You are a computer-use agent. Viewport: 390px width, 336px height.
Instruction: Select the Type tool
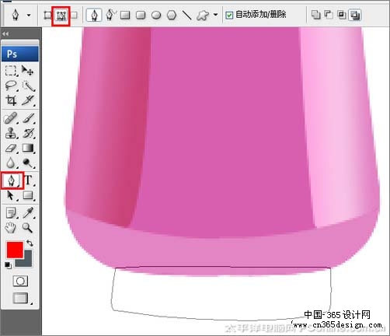tap(29, 180)
